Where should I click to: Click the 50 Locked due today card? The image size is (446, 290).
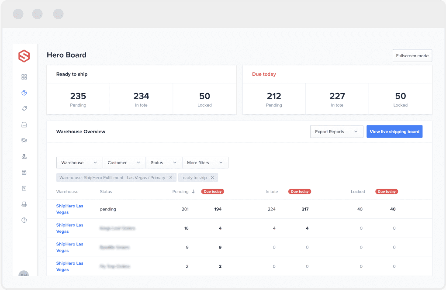tap(400, 99)
